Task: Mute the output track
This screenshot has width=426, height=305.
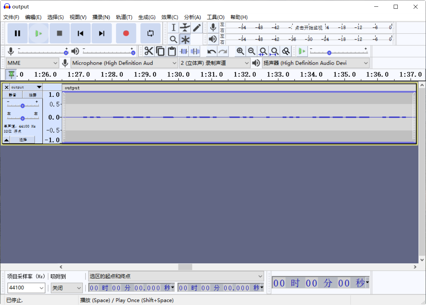Action: [x=12, y=95]
